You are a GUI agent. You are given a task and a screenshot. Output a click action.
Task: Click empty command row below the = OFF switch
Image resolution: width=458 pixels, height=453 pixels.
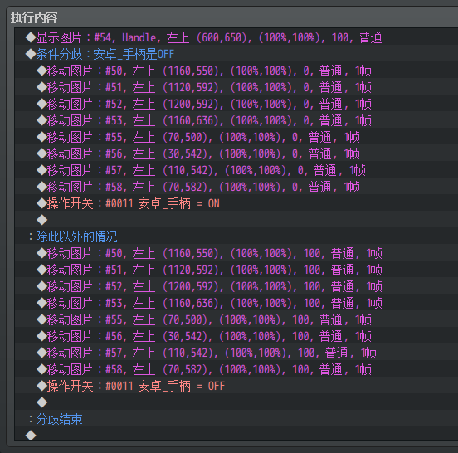[236, 402]
